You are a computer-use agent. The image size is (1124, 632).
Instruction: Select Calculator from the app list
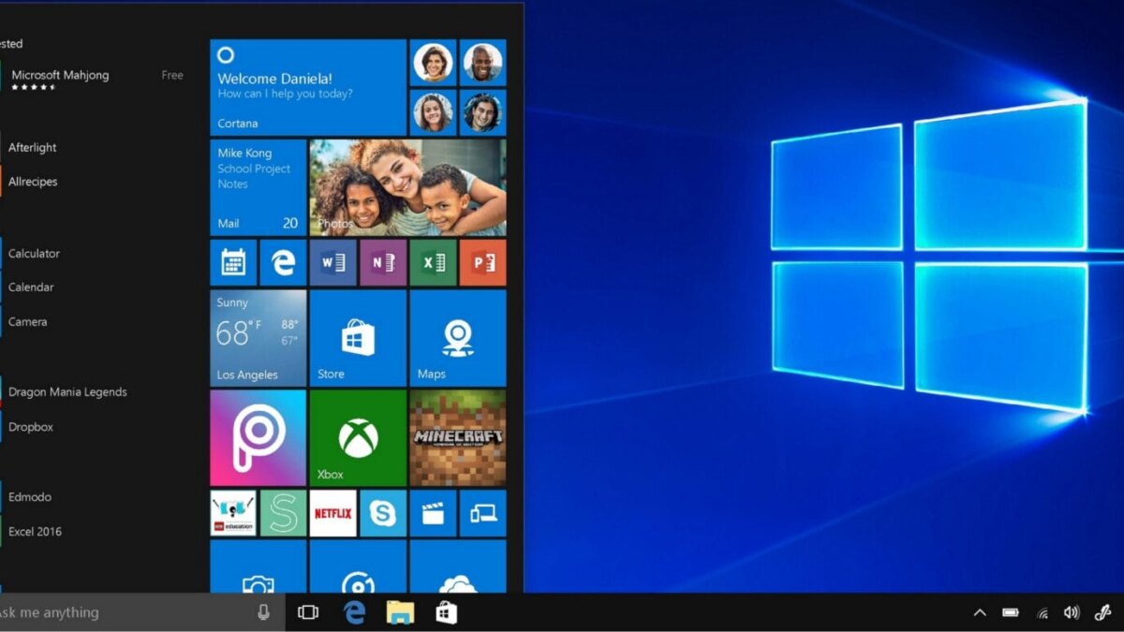34,254
